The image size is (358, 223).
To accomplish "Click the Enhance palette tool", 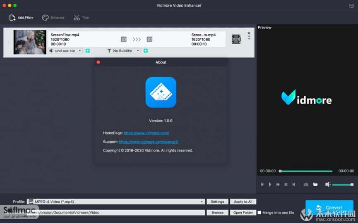I will [53, 17].
